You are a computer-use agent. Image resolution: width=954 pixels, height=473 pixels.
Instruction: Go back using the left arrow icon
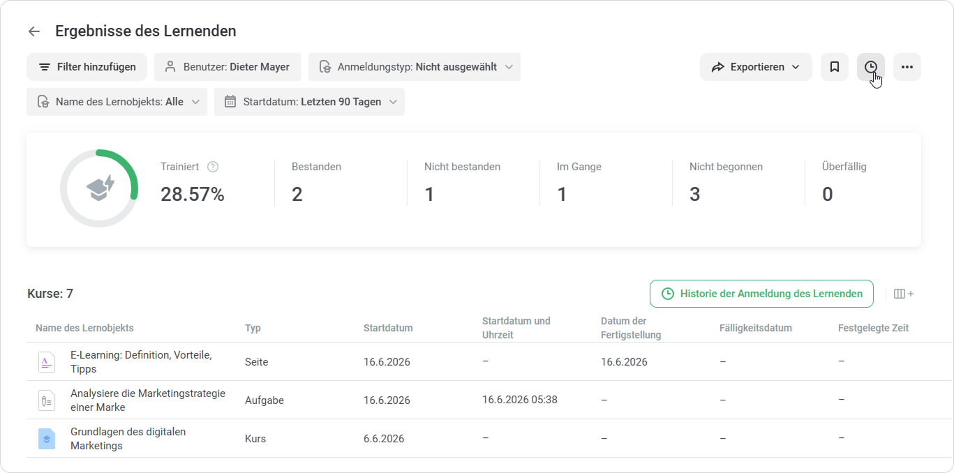pyautogui.click(x=33, y=31)
